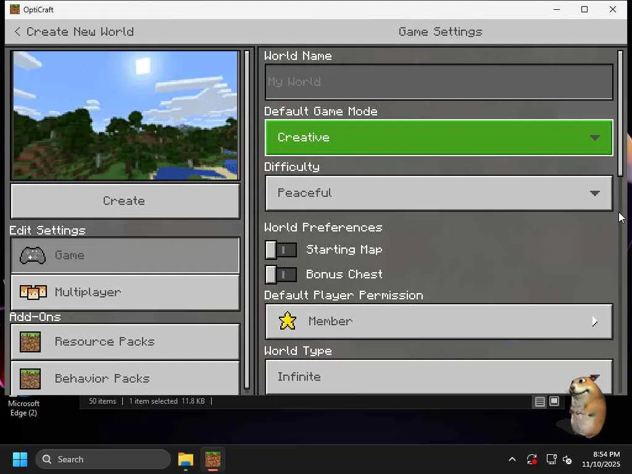Click the right settings panel scrollbar
The image size is (632, 474).
(620, 114)
